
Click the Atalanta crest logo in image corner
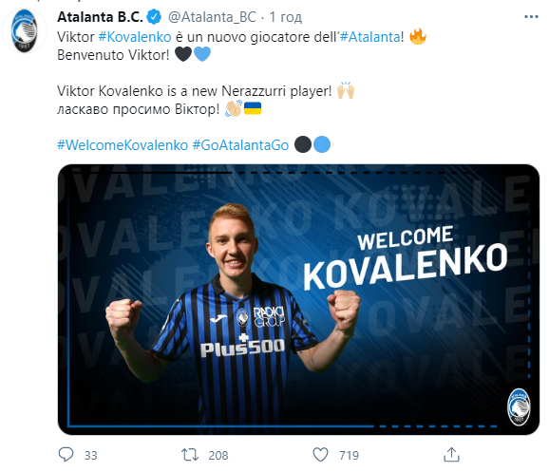tap(519, 406)
